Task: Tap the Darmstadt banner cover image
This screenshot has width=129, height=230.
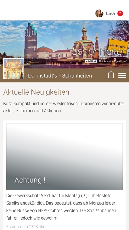Action: pyautogui.click(x=64, y=44)
